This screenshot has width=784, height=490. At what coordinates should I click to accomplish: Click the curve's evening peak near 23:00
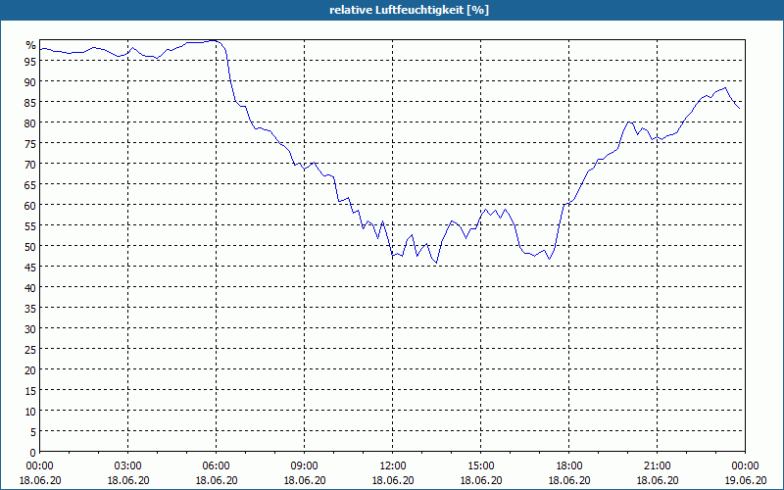(724, 88)
